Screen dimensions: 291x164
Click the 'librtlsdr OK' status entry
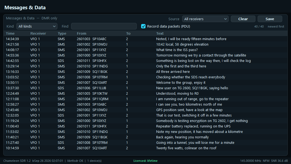coord(75,161)
